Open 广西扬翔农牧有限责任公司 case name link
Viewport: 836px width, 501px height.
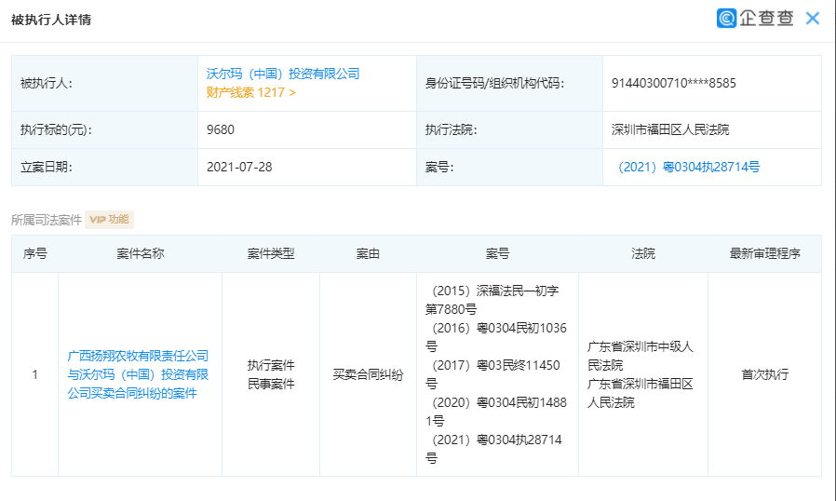point(138,374)
